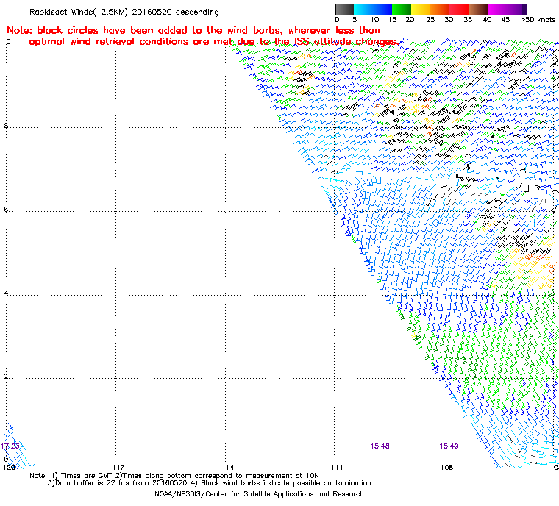Click the longitude label -111
The image size is (559, 506).
pyautogui.click(x=335, y=468)
